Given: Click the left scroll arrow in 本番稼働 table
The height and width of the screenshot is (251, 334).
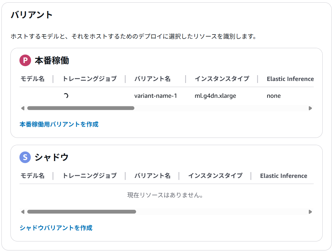Looking at the screenshot, I should [x=22, y=108].
